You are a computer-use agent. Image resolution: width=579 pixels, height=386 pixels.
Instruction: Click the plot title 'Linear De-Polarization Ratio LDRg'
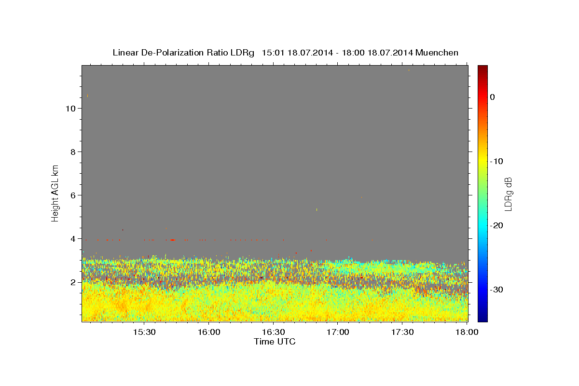coord(183,53)
